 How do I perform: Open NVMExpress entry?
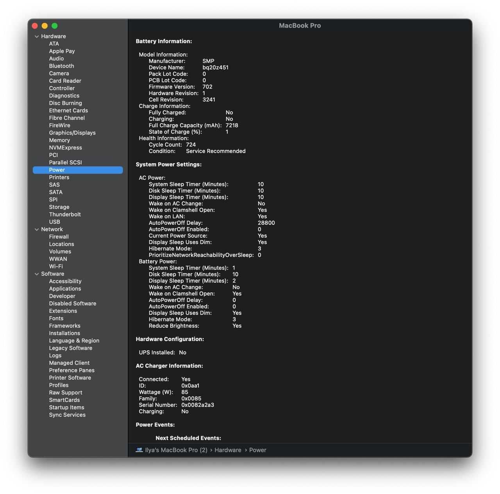pos(66,147)
